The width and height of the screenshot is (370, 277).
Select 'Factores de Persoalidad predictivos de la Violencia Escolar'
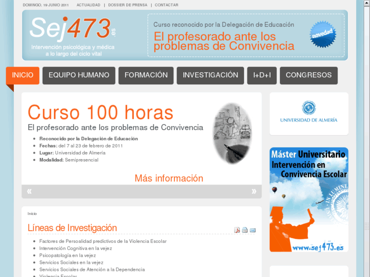coord(103,241)
